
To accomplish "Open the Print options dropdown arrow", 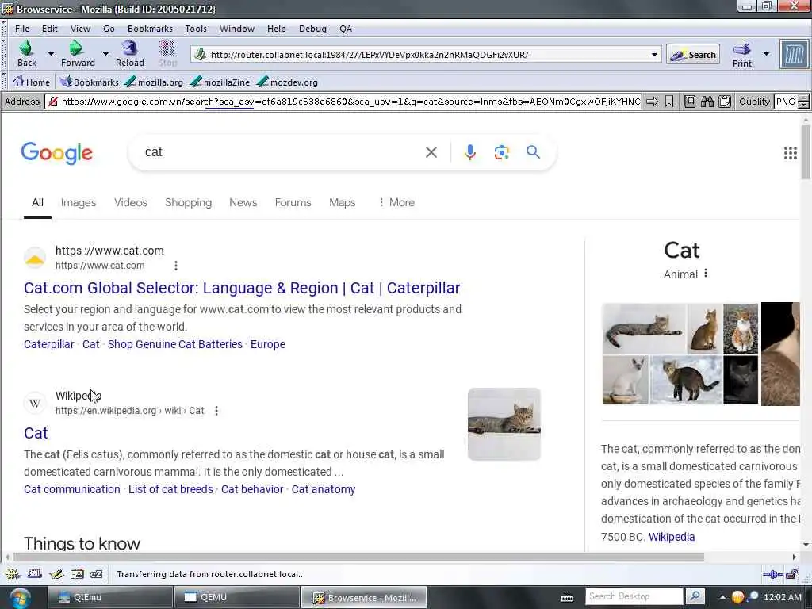I will 767,54.
